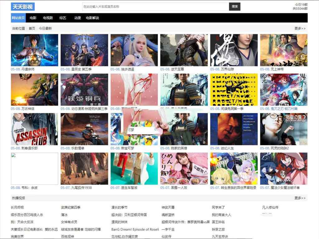Open the 漂亮的妹妹 link
The image size is (319, 239).
[119, 222]
